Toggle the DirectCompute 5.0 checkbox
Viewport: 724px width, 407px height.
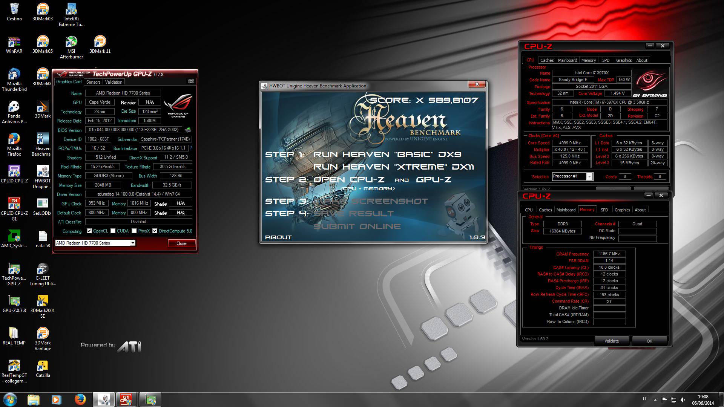155,231
